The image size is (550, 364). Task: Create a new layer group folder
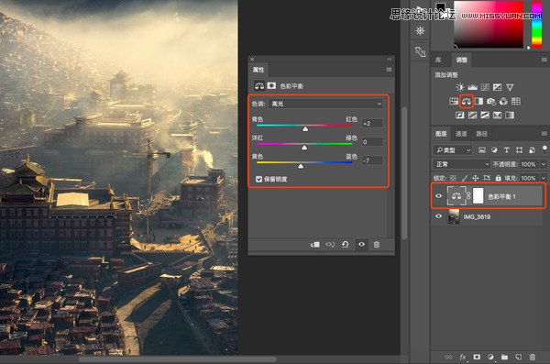[x=504, y=357]
